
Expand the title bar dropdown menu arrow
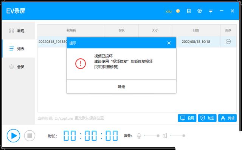[x=211, y=11]
